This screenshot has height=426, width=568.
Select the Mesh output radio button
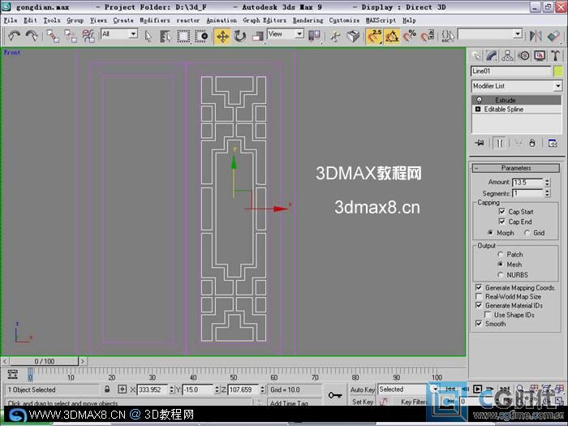click(x=501, y=264)
